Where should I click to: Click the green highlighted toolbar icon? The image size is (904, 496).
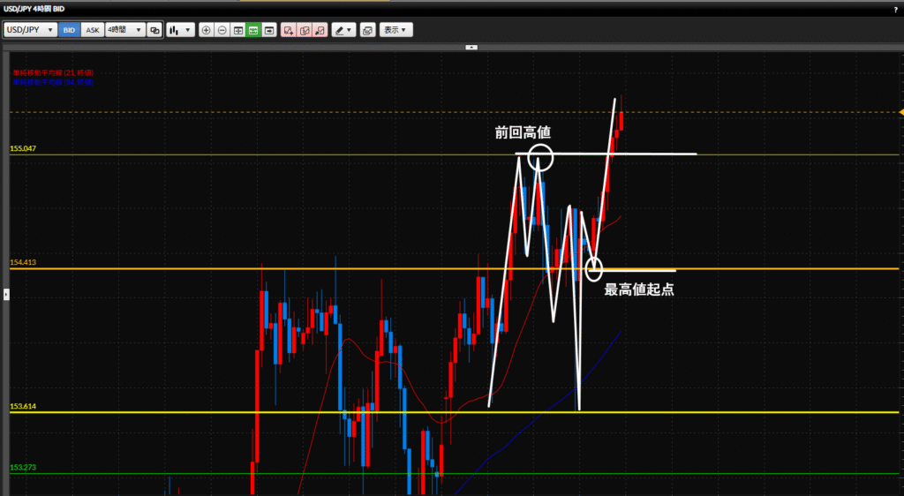253,30
